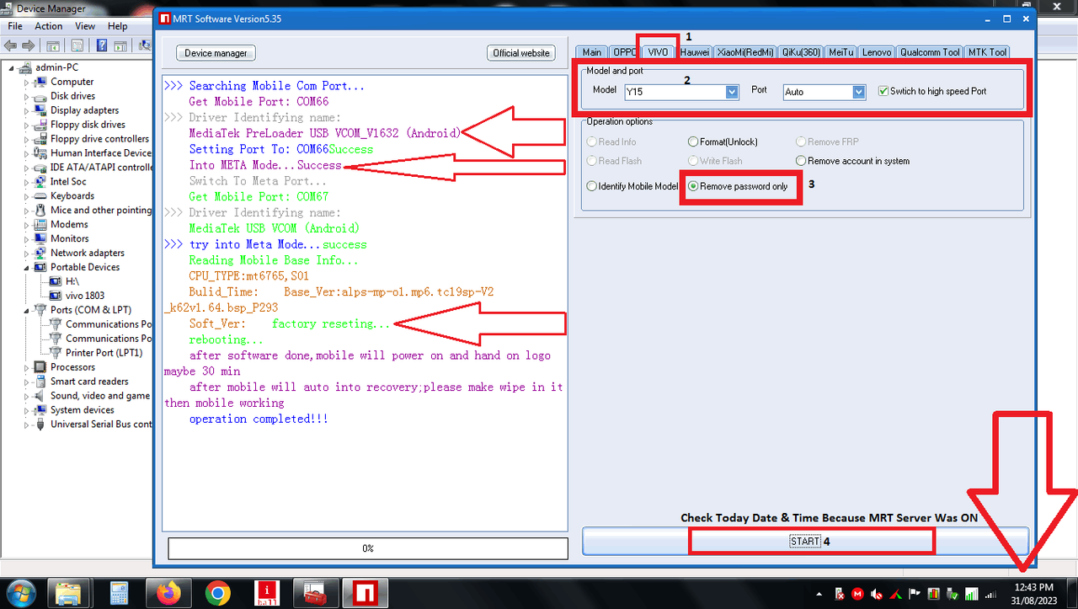Collapse the Ports (COM & LPT) node
This screenshot has width=1078, height=609.
click(x=27, y=310)
